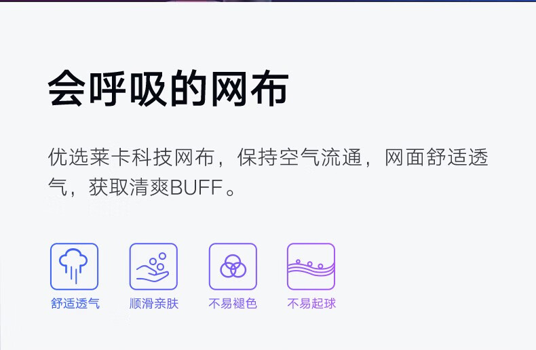Select the hand with bubbles 顺滑亲肤 icon
Screen dimensions: 536x350
point(153,267)
